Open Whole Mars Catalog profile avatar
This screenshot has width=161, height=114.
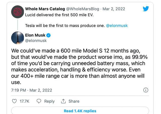click(18, 12)
